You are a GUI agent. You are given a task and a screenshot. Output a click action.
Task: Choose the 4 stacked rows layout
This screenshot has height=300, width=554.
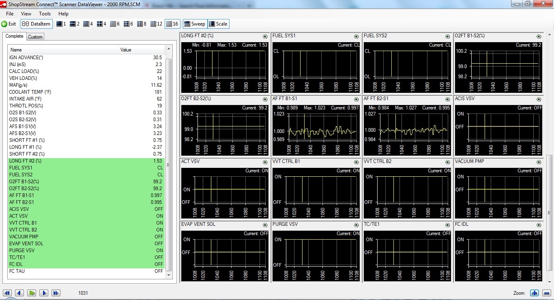tap(88, 24)
